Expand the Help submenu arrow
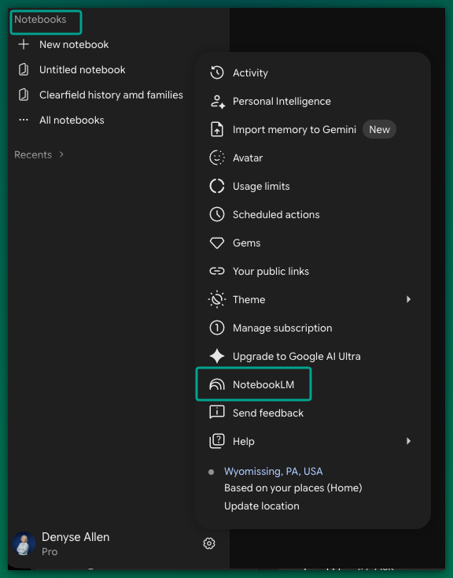Image resolution: width=453 pixels, height=578 pixels. coord(408,441)
